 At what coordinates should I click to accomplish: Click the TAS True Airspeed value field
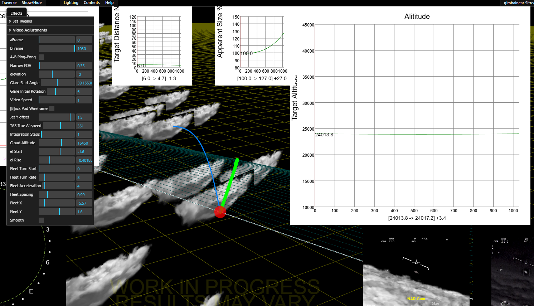coord(84,126)
